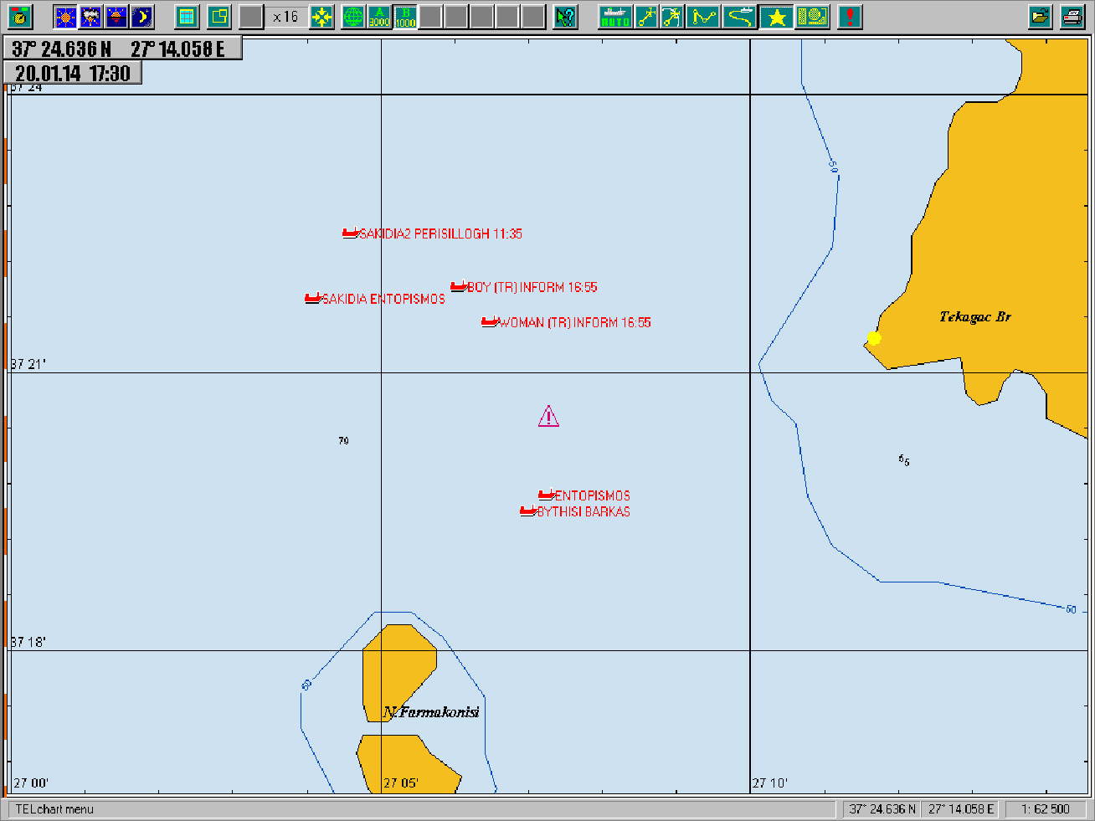This screenshot has width=1095, height=821.
Task: Switch to dusk sunset palette icon
Action: 116,17
